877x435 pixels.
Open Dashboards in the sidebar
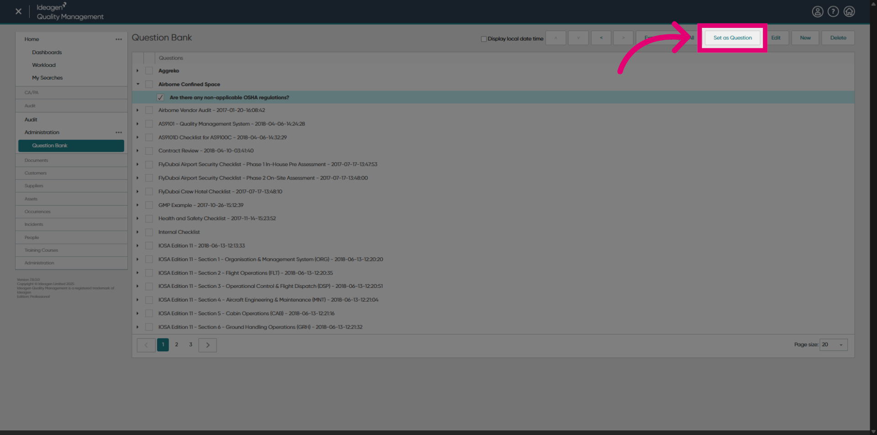tap(47, 53)
